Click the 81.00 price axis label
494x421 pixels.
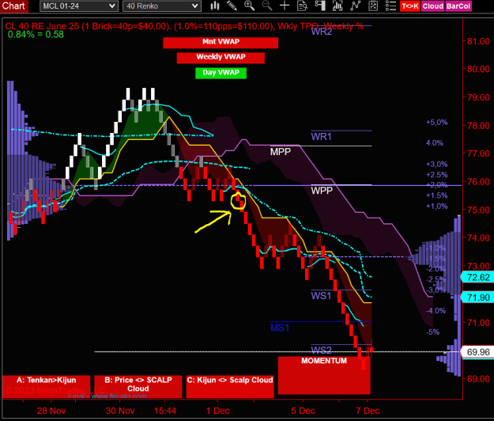478,41
